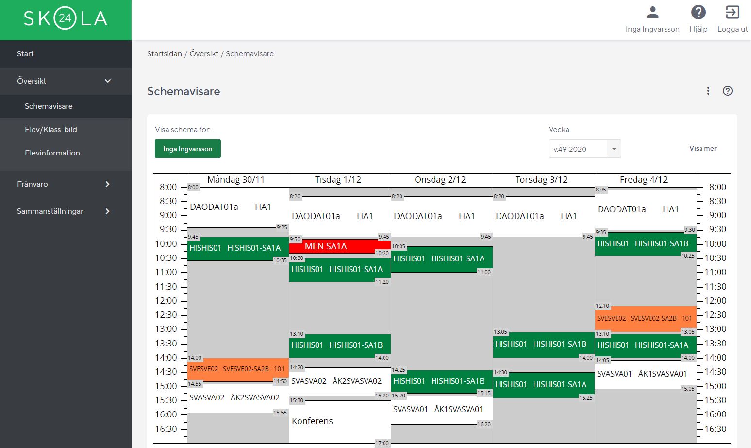The height and width of the screenshot is (448, 751).
Task: Expand the Frånvaro sidebar section
Action: [108, 184]
